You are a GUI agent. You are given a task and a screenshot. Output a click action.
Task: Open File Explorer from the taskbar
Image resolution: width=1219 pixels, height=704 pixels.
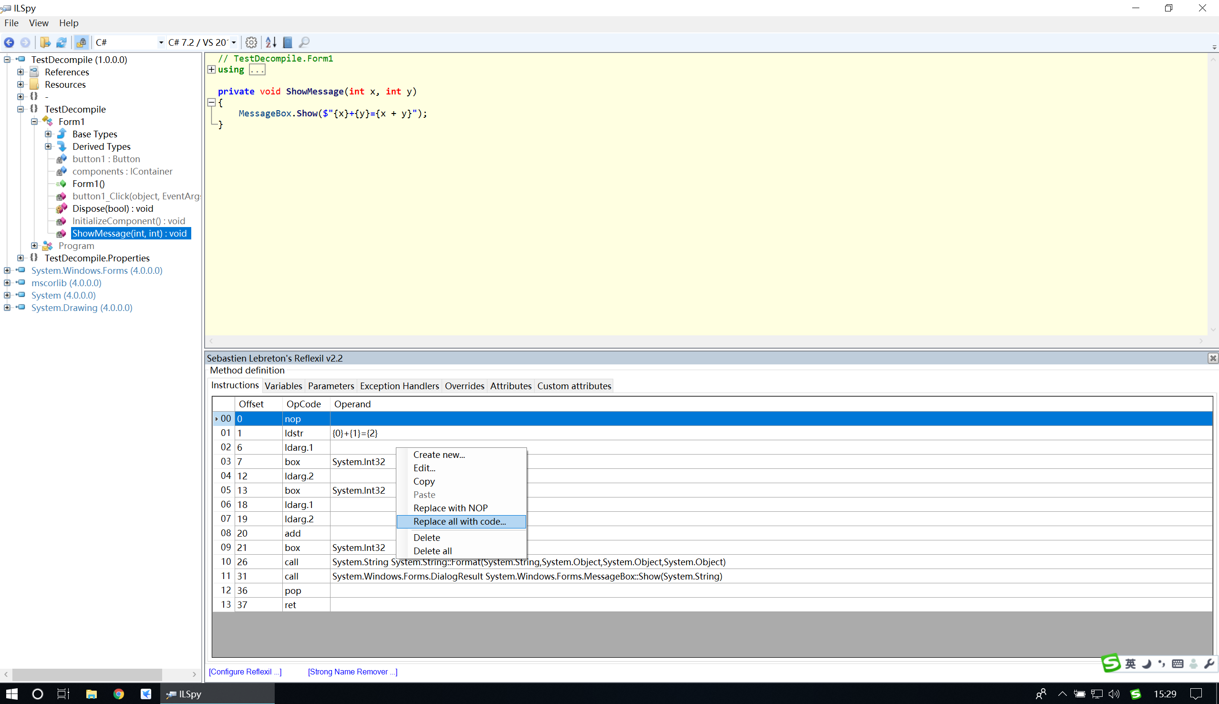(x=92, y=694)
